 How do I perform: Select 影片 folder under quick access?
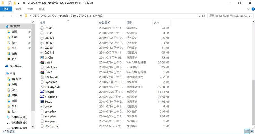tap(14, 59)
